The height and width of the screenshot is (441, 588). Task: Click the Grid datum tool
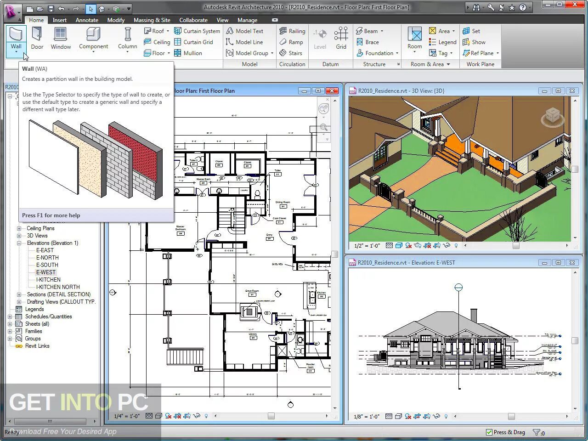pos(341,38)
